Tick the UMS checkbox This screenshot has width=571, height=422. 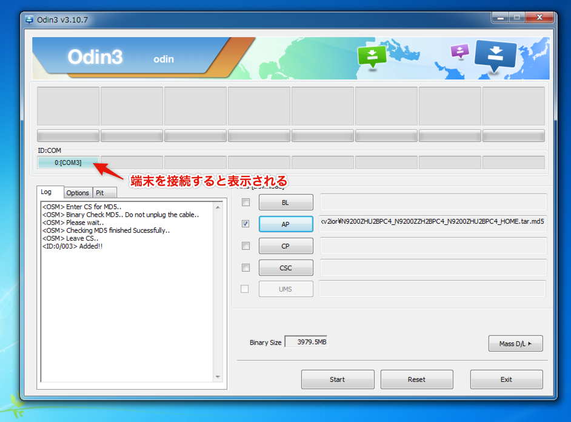click(x=245, y=289)
